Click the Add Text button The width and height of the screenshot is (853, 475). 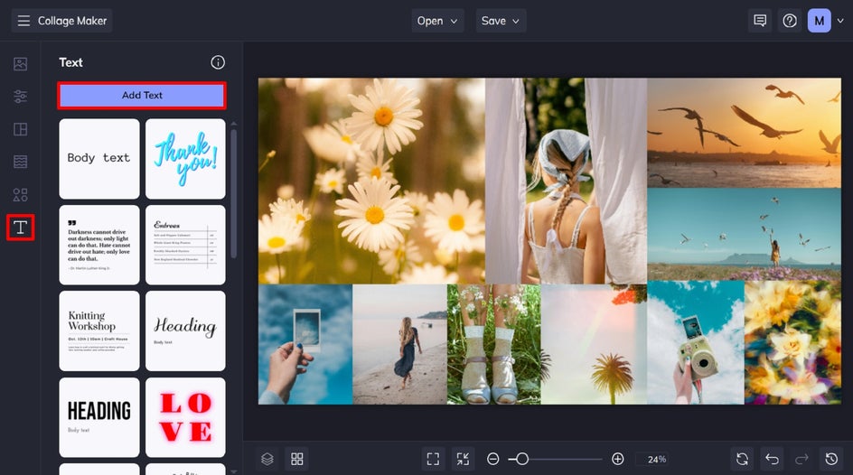pyautogui.click(x=142, y=95)
